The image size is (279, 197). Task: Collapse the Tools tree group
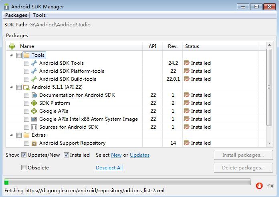pyautogui.click(x=11, y=55)
